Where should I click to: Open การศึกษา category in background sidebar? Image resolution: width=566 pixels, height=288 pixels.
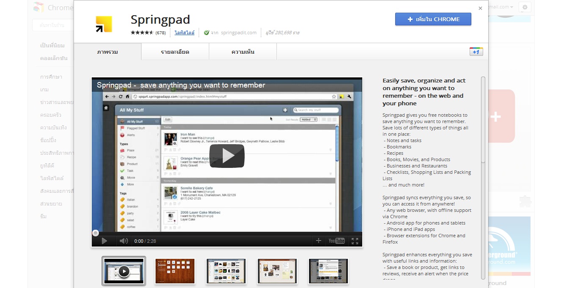coord(51,77)
